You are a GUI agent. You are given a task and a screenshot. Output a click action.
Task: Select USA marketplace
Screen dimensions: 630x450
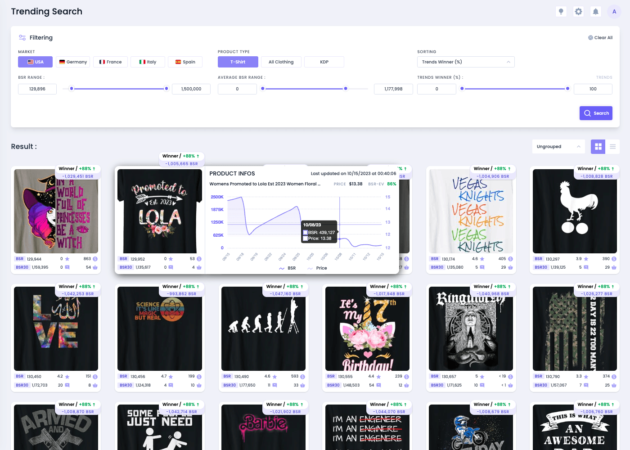[36, 62]
